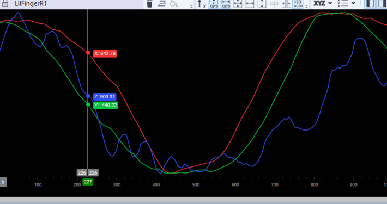
Task: Click the LilFingerR1 marker name label
Action: pyautogui.click(x=31, y=3)
